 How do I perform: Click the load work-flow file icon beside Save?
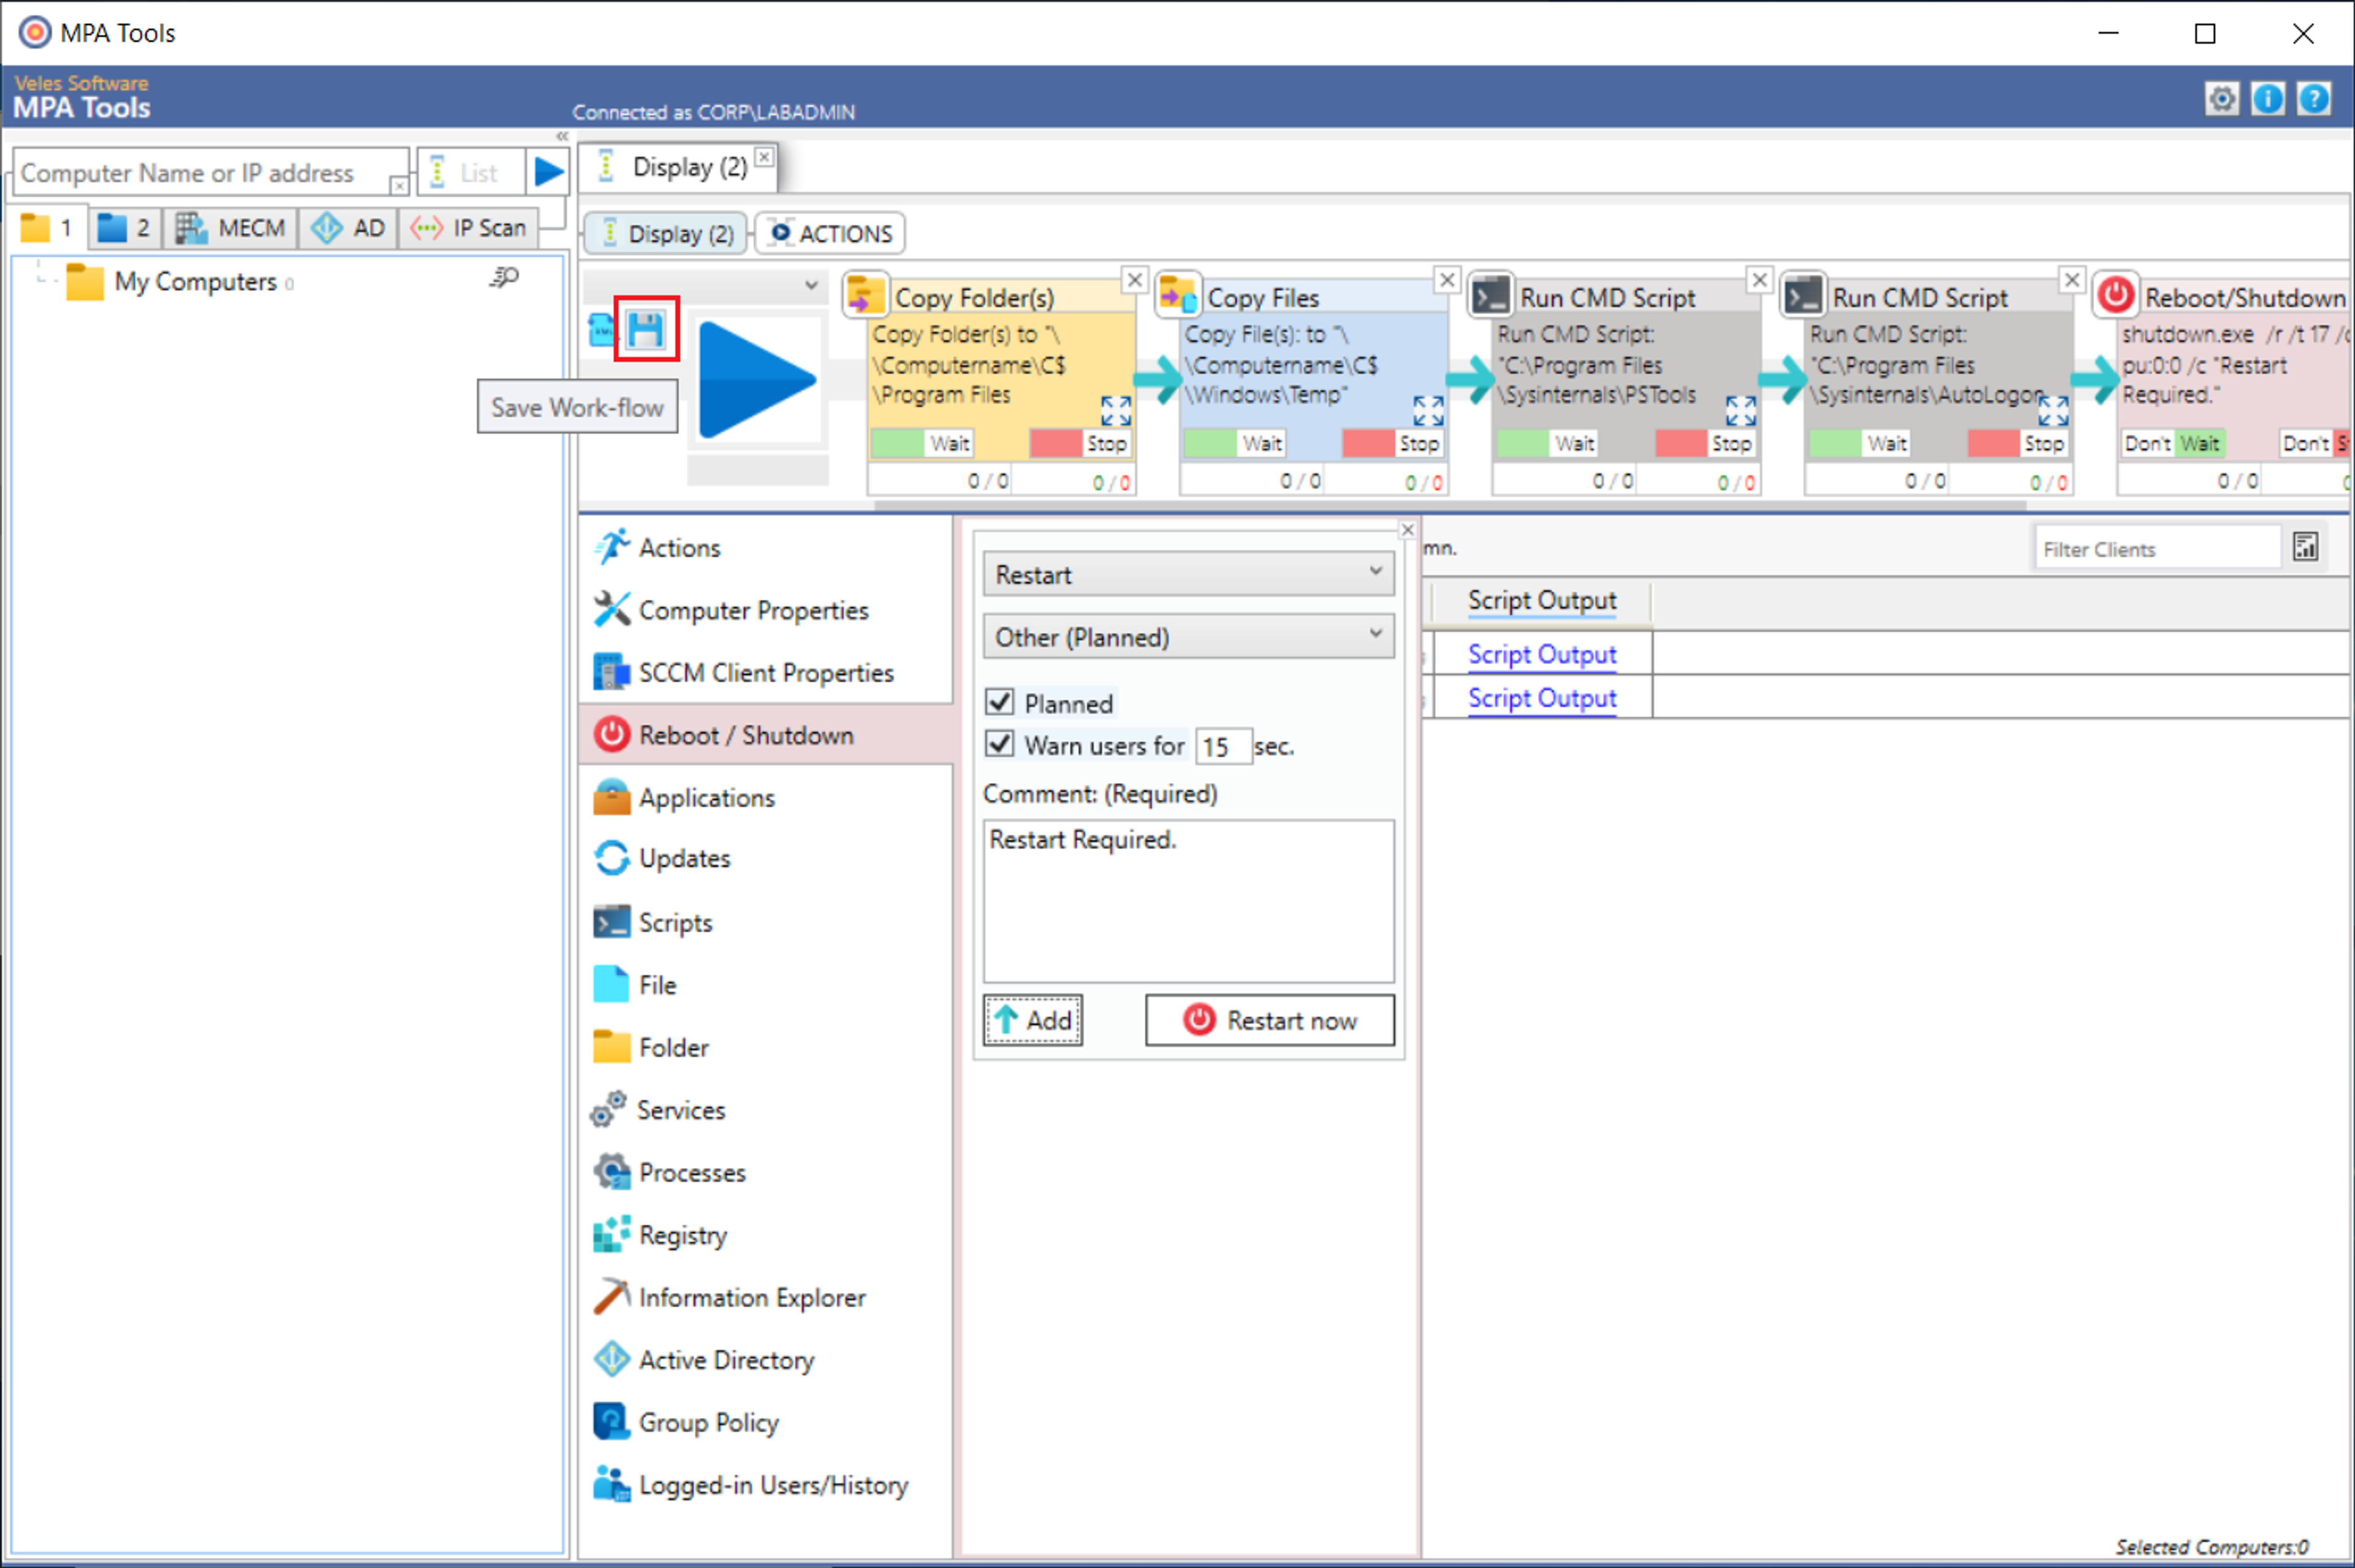pos(602,329)
